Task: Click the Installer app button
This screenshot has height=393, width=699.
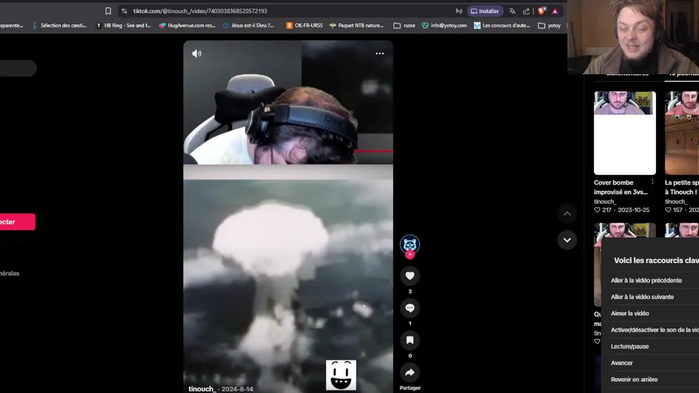Action: point(484,11)
